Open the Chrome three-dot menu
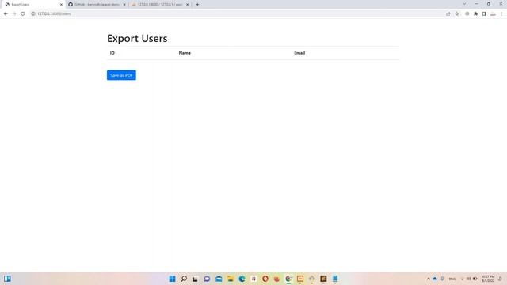Viewport: 507px width, 285px height. [501, 14]
